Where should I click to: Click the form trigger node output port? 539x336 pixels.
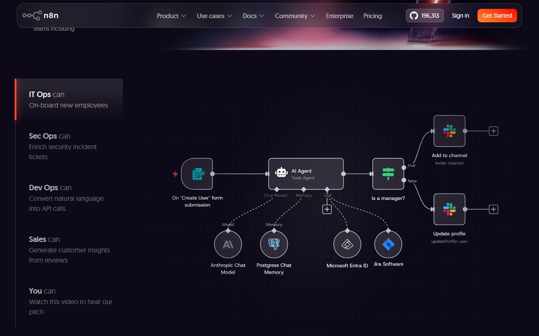[212, 174]
